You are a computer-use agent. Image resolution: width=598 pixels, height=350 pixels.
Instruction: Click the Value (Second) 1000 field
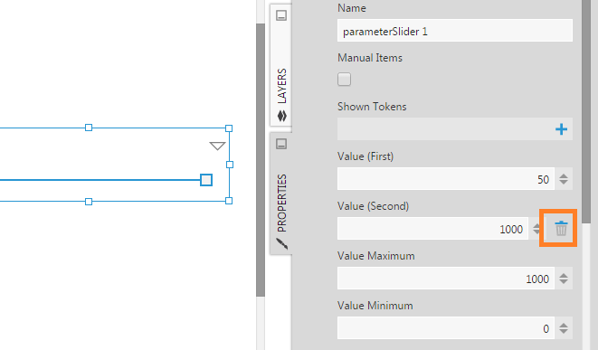click(x=432, y=229)
